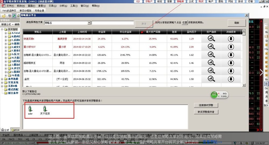Select the soler alert provider user
The image size is (269, 145).
click(30, 110)
